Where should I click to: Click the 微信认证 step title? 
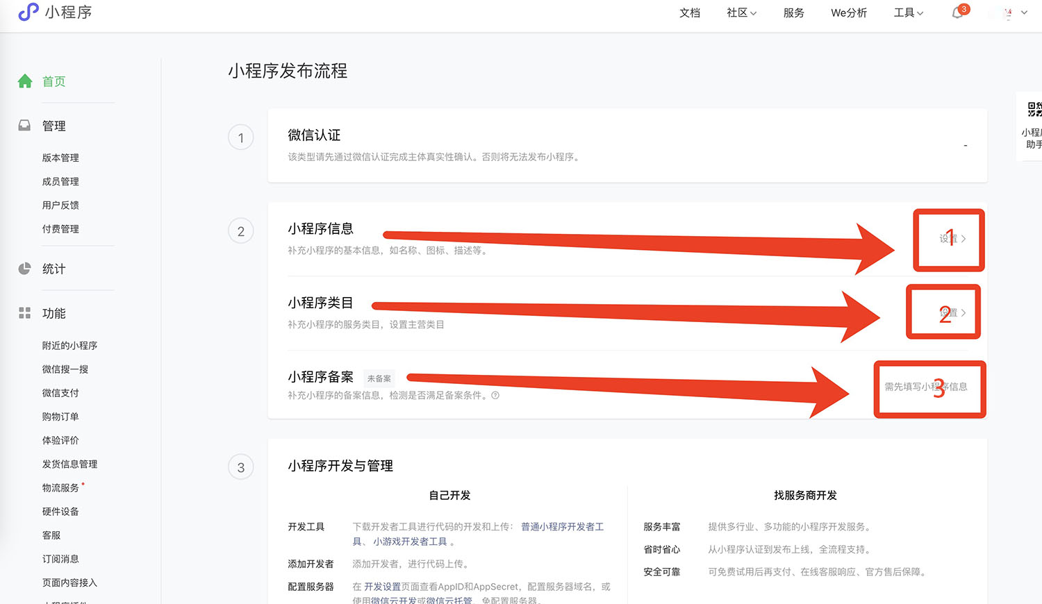(314, 135)
